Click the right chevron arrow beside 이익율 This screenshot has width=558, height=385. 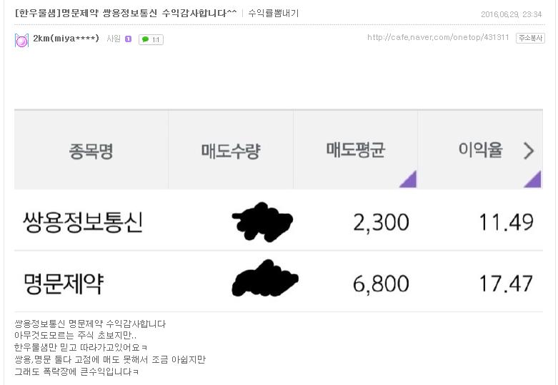tap(529, 151)
